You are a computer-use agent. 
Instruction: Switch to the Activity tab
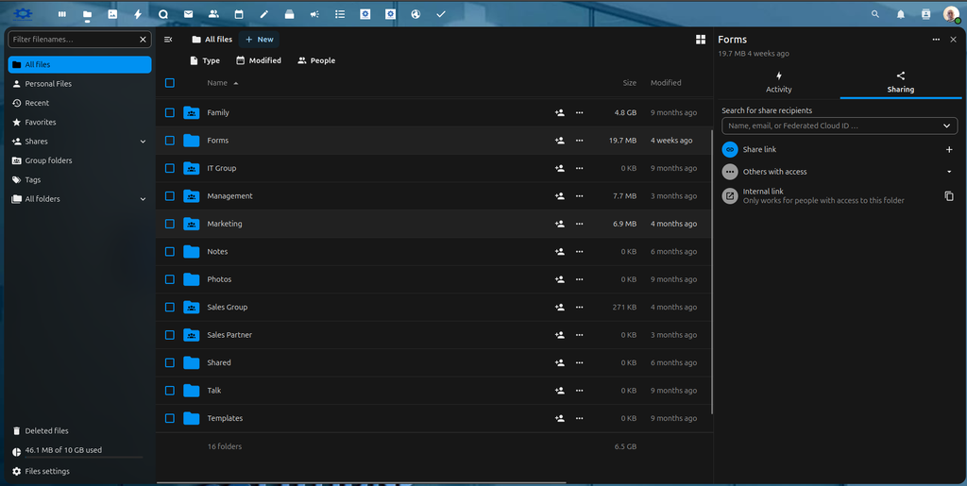pos(778,82)
